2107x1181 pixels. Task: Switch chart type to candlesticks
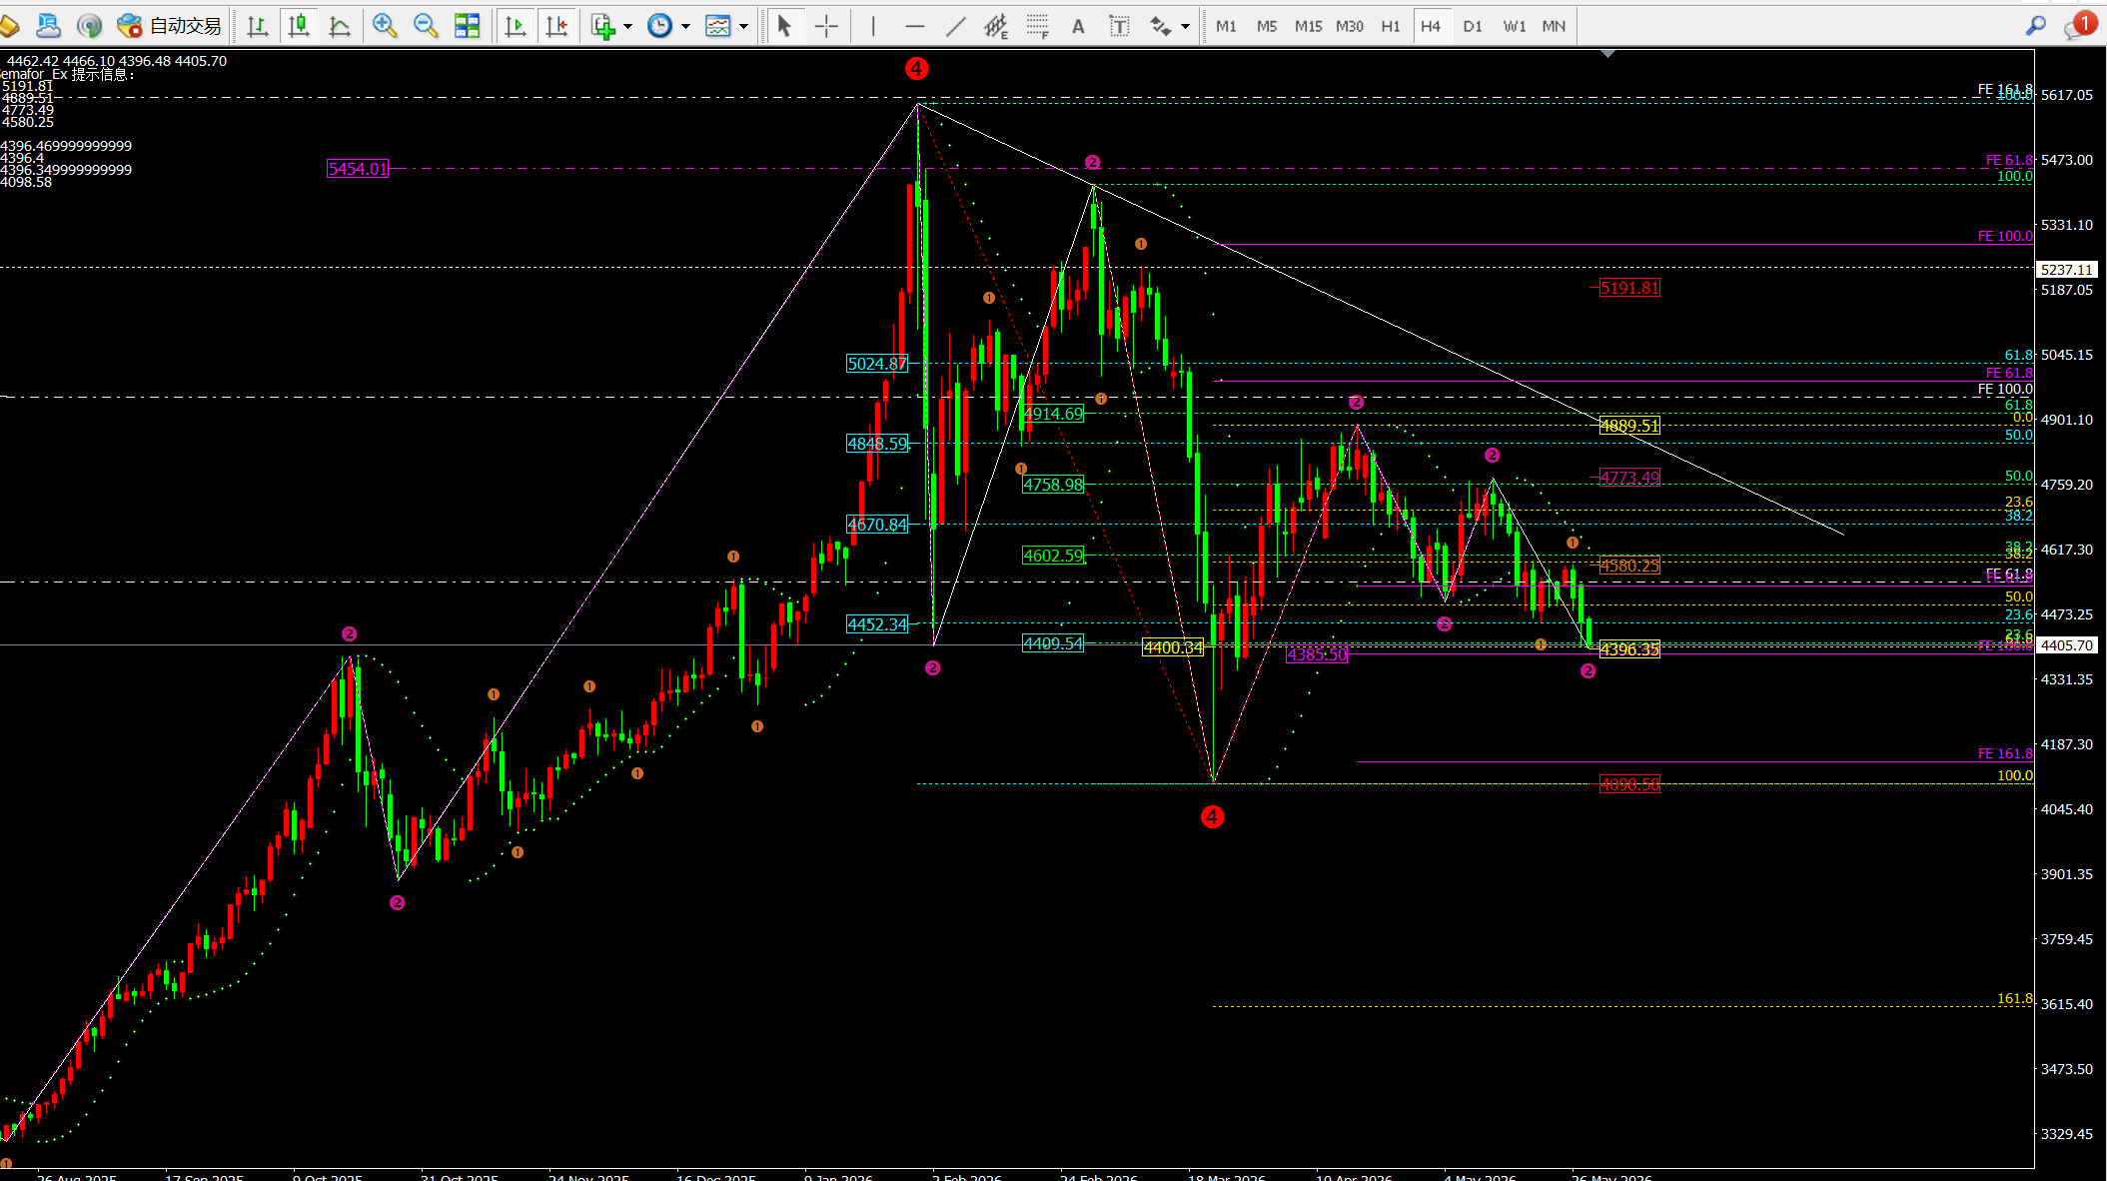tap(299, 26)
